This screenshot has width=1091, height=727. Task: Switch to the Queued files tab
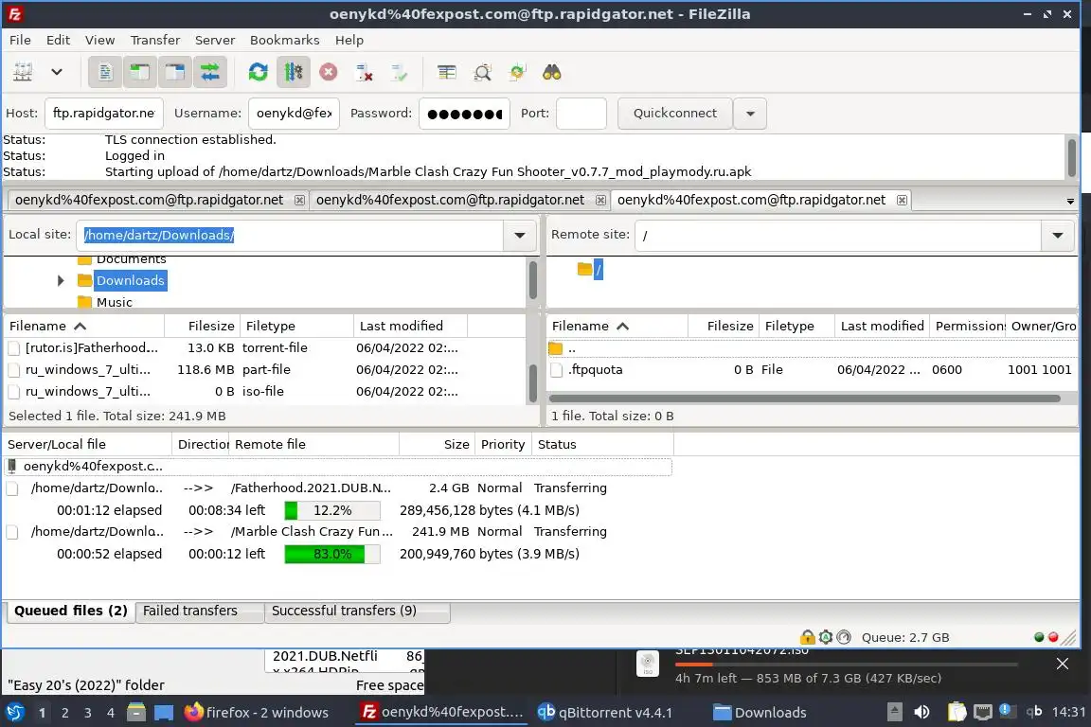pos(70,611)
